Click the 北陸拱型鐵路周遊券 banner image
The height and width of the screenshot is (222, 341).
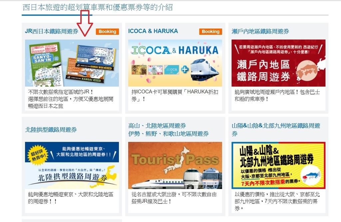pyautogui.click(x=72, y=165)
